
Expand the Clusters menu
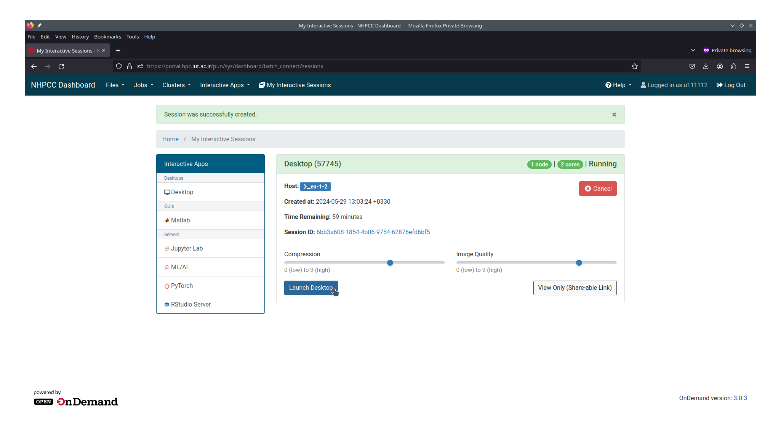pyautogui.click(x=175, y=85)
